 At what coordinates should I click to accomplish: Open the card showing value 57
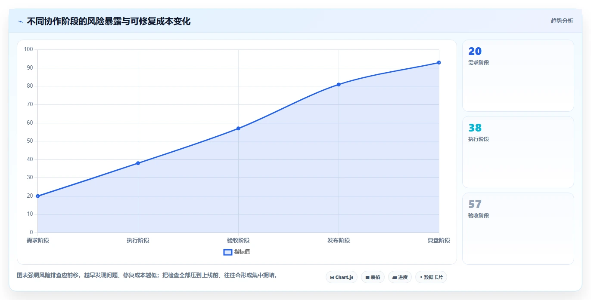(518, 229)
